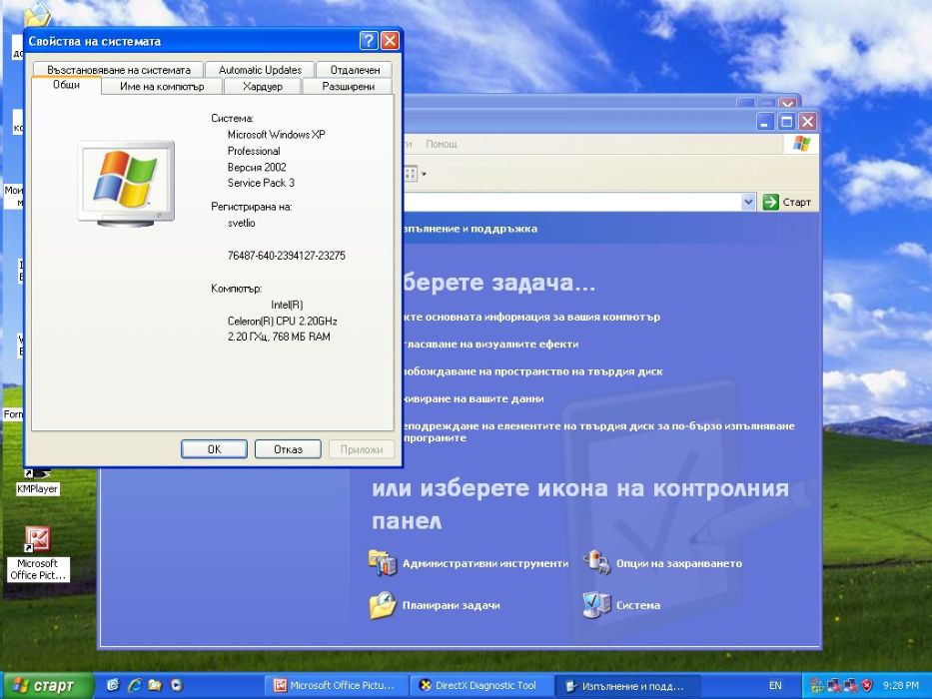Click the first system tray icon

click(817, 685)
